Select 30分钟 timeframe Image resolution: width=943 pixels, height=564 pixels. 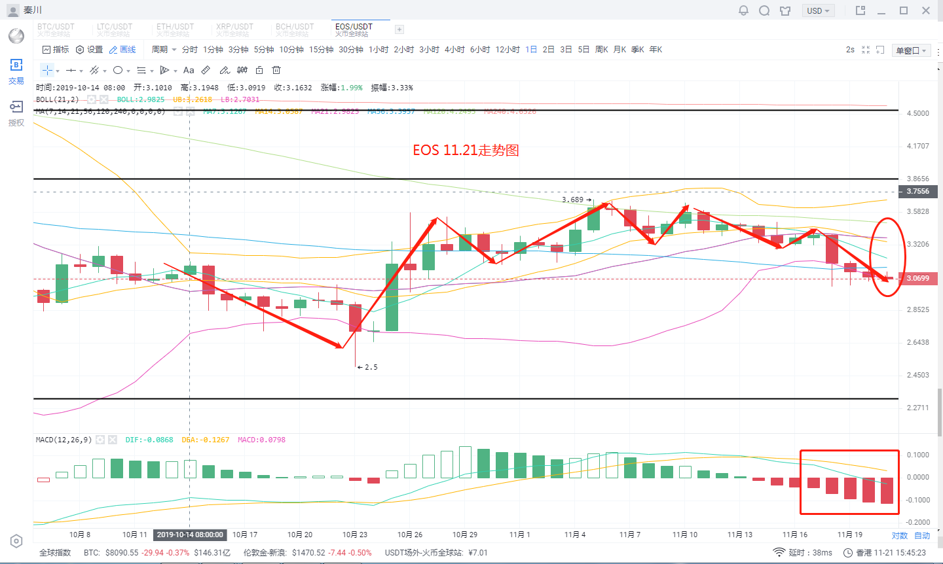click(351, 50)
